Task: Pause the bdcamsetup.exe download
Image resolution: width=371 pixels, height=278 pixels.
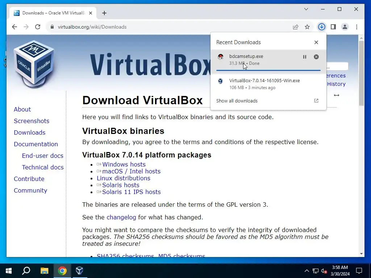Action: tap(304, 57)
